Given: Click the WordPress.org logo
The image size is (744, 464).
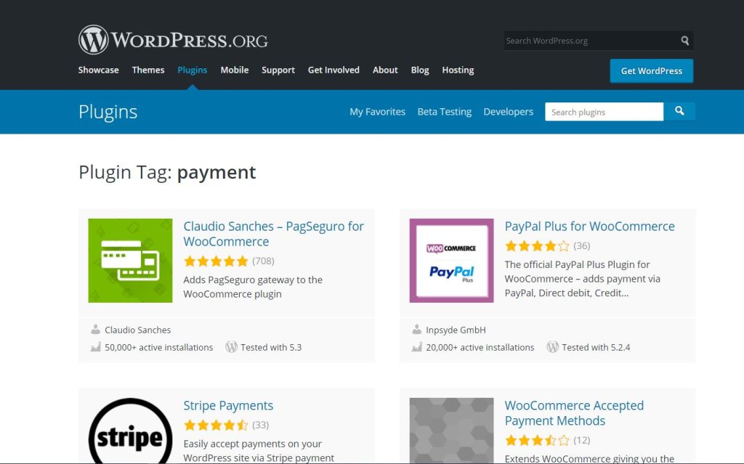Looking at the screenshot, I should tap(173, 40).
